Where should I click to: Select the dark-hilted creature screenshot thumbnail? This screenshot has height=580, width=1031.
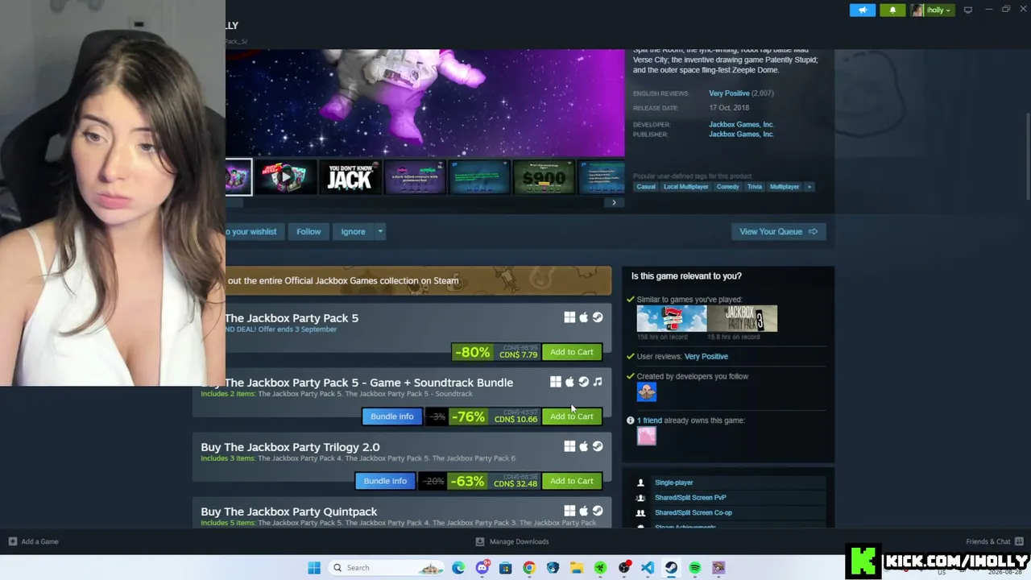click(x=415, y=177)
